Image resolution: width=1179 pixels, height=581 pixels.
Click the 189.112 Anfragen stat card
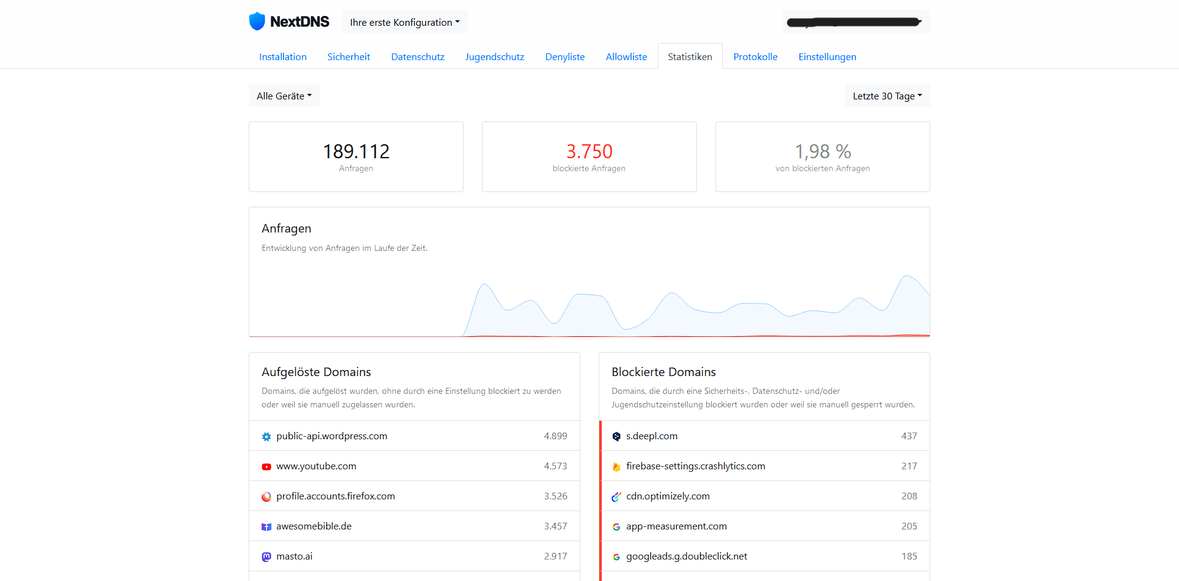(356, 156)
